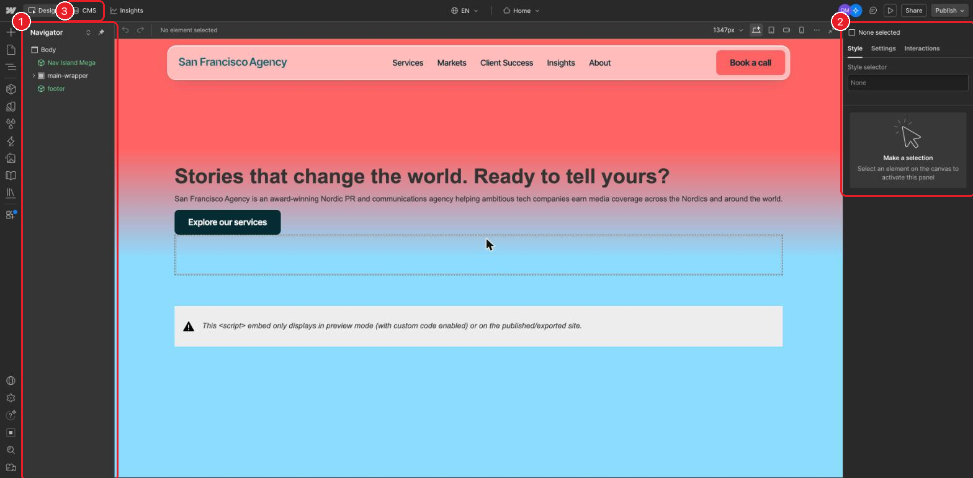The image size is (973, 478).
Task: Open the Variables droplets panel
Action: (11, 124)
